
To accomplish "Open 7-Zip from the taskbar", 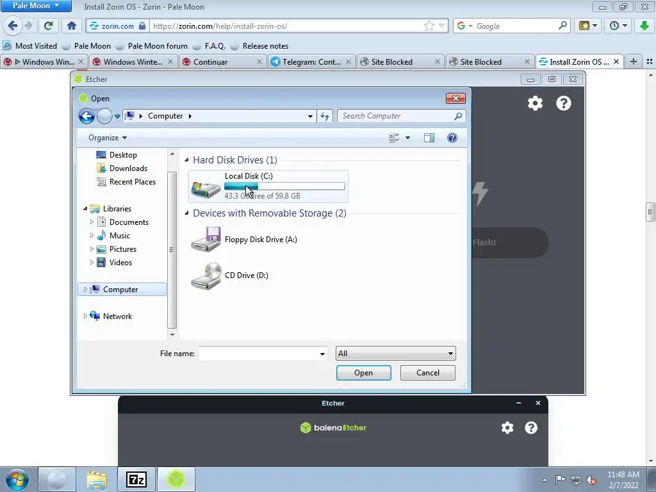I will click(x=136, y=479).
